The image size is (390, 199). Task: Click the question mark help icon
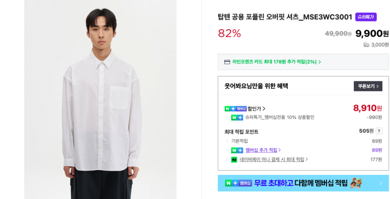click(379, 131)
